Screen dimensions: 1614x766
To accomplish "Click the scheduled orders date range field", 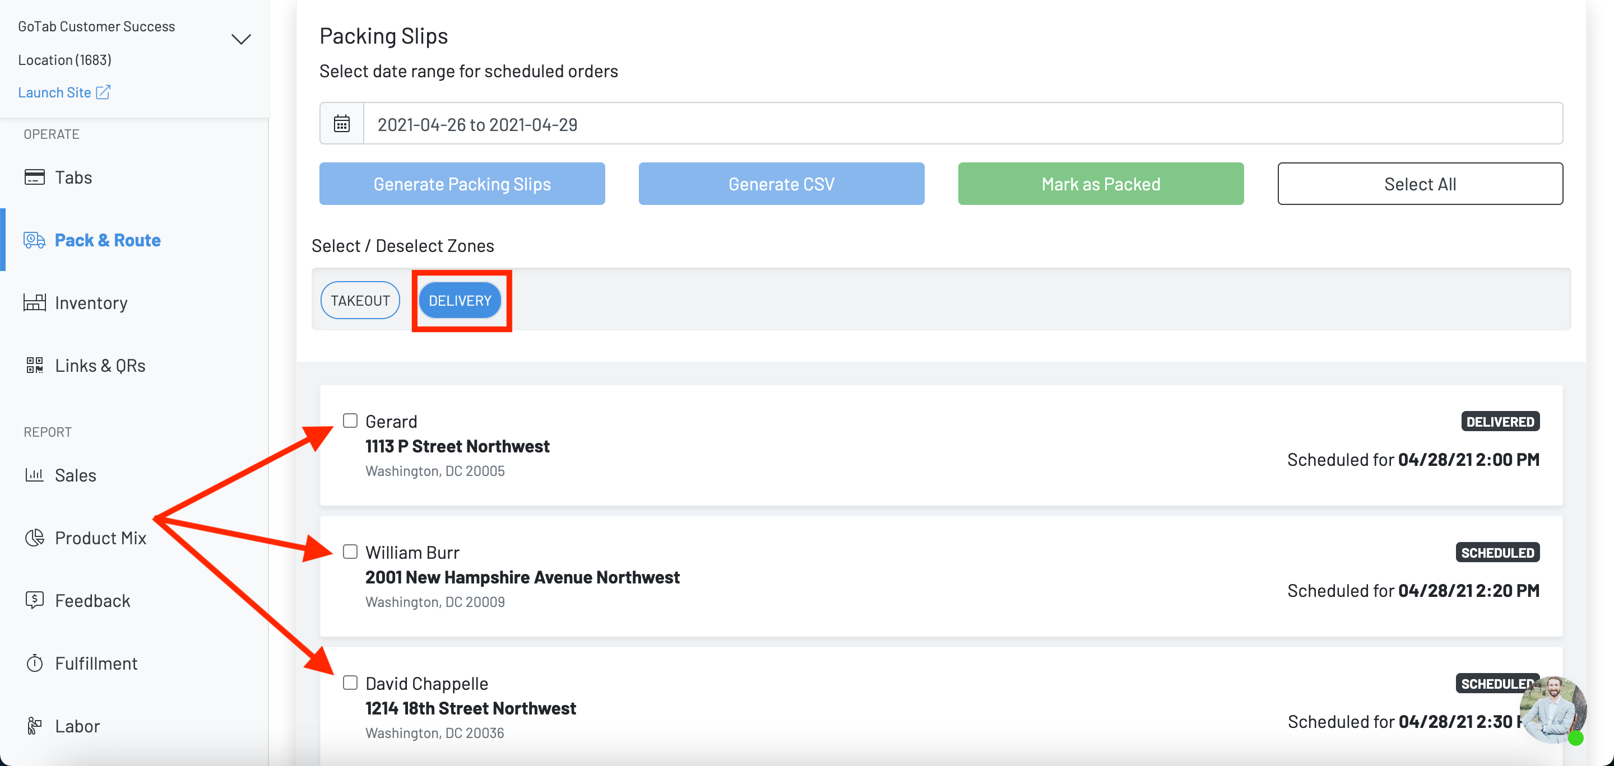I will (x=962, y=124).
